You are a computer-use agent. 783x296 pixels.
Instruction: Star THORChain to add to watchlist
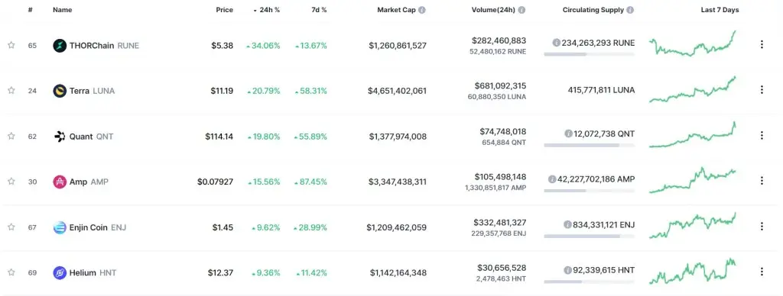coord(11,45)
